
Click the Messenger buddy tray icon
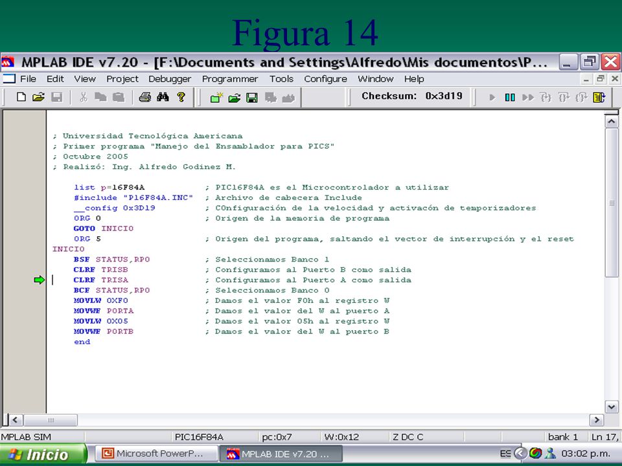[x=551, y=453]
